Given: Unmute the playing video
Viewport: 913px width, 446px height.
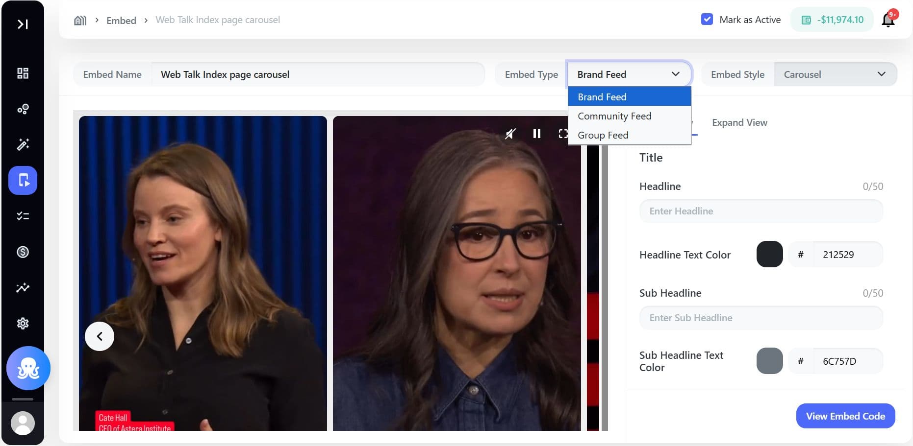Looking at the screenshot, I should click(x=510, y=134).
